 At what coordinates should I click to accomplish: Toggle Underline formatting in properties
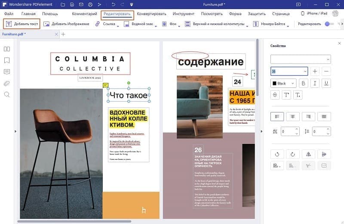pyautogui.click(x=326, y=83)
